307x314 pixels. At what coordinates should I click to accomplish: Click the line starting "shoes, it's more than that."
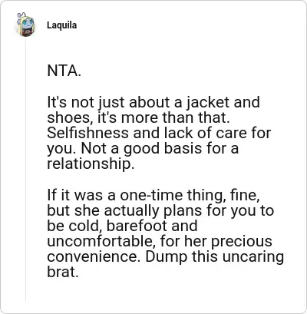[138, 117]
